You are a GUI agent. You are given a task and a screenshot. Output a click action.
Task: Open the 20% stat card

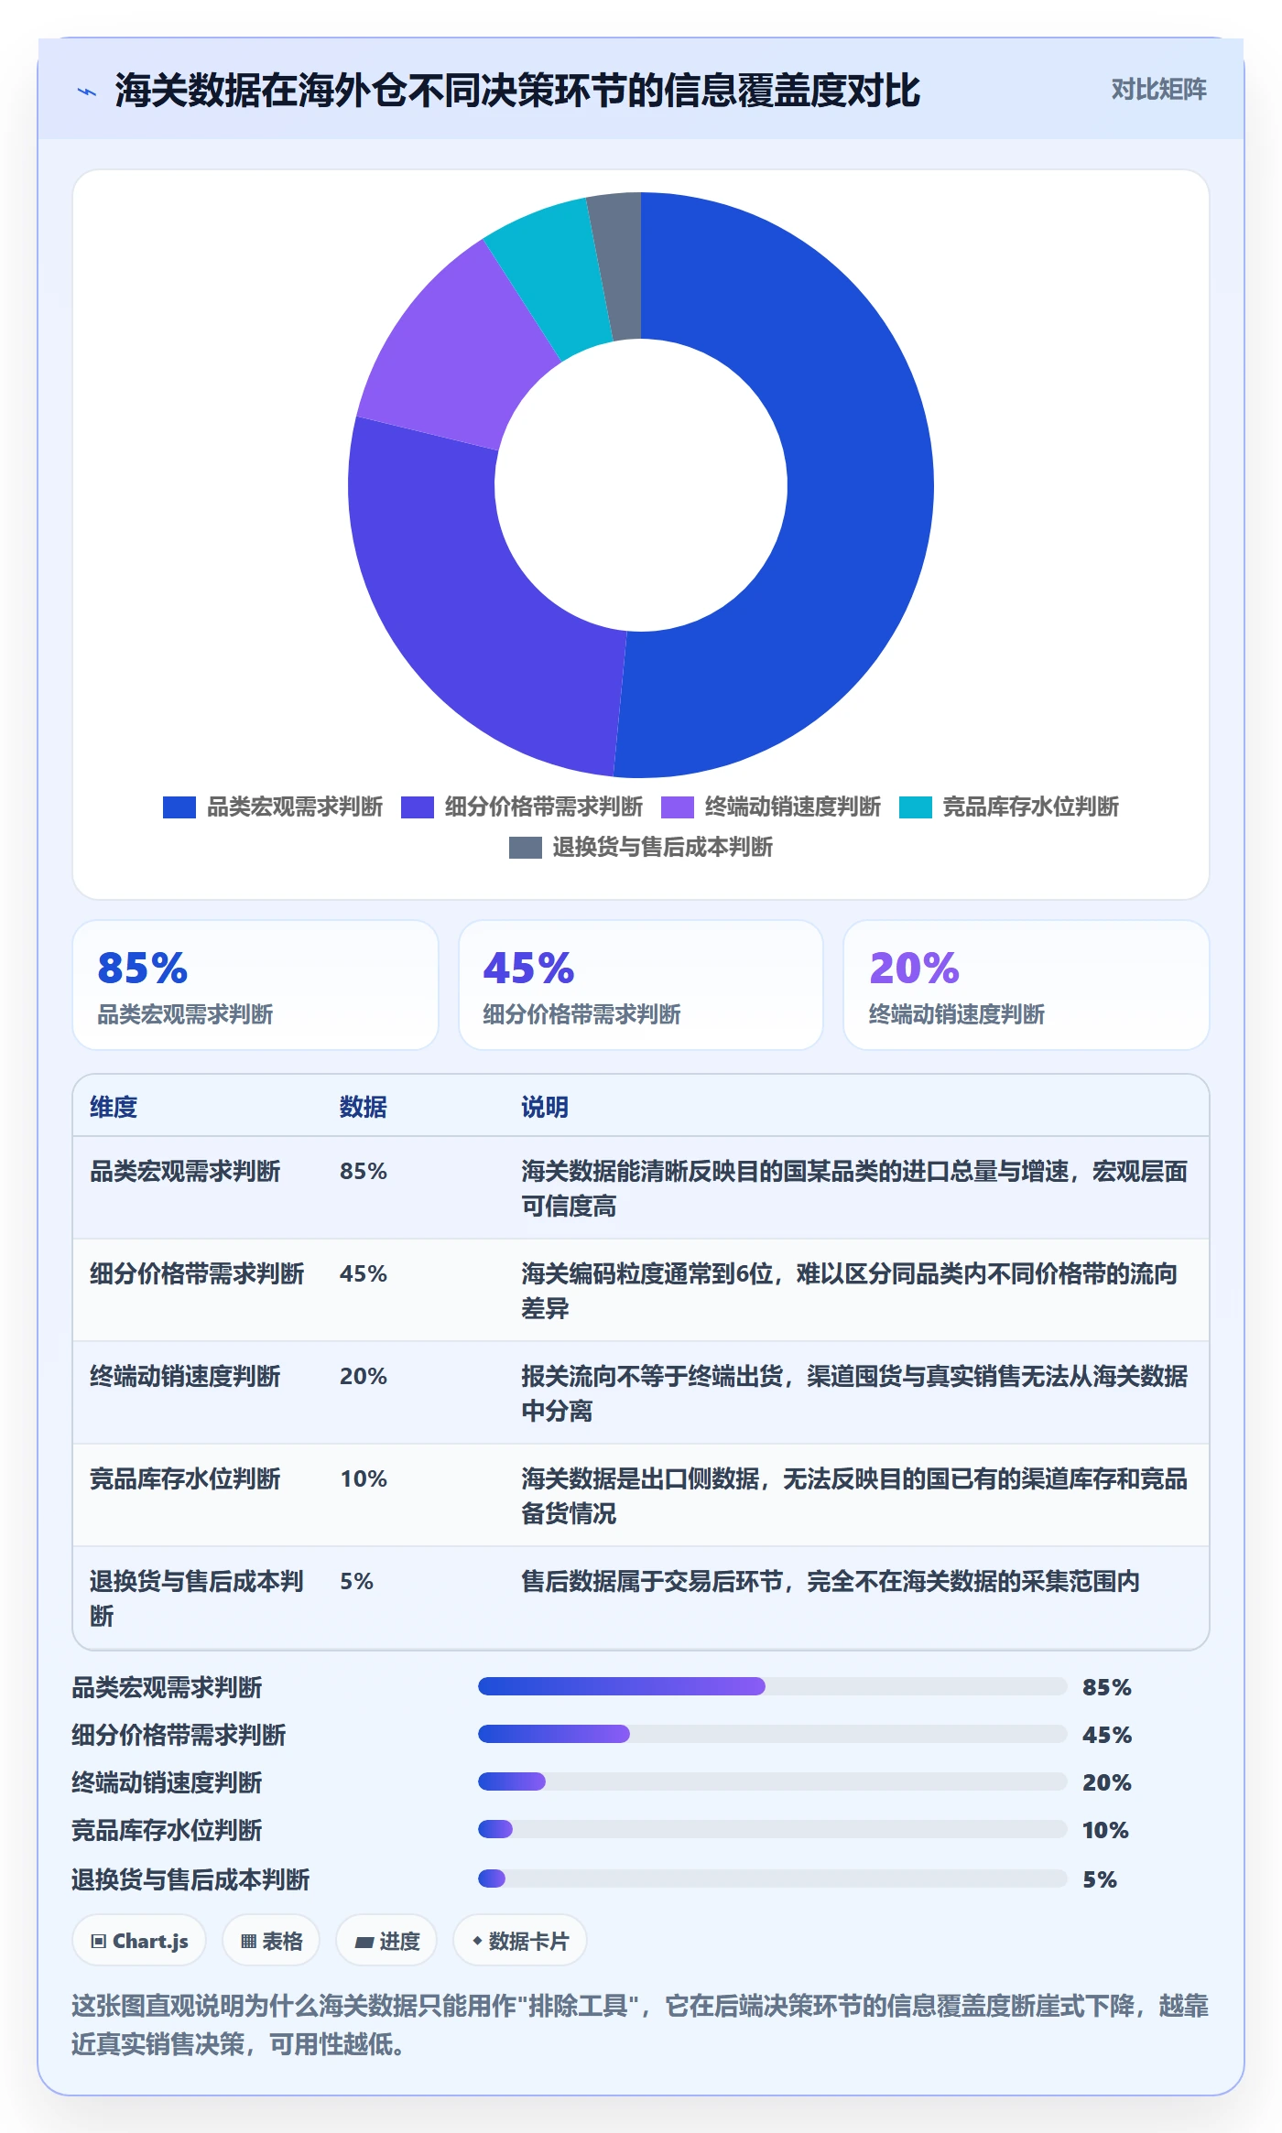[1027, 985]
